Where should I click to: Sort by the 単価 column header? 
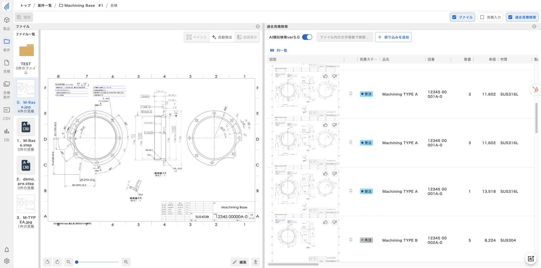(492, 59)
